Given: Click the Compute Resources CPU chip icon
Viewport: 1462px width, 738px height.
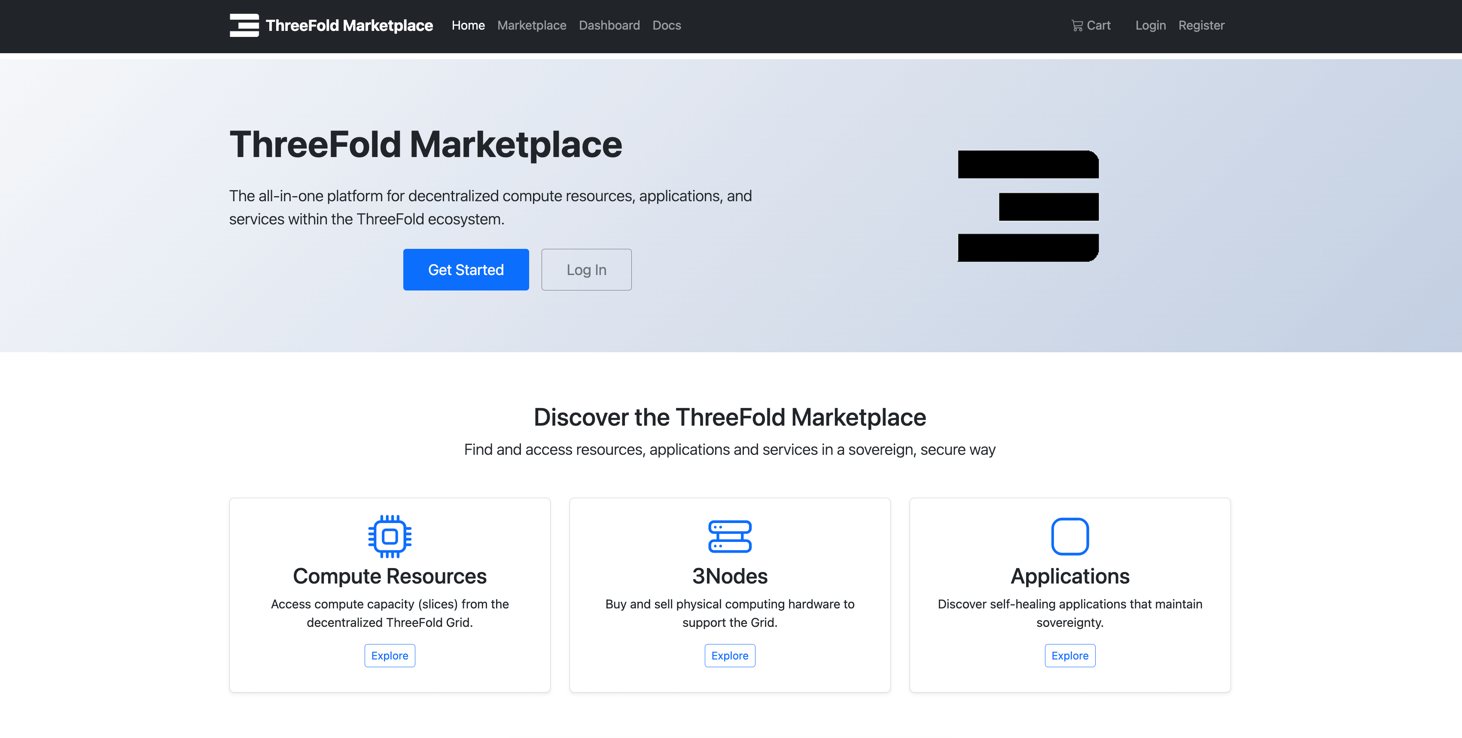Looking at the screenshot, I should pyautogui.click(x=389, y=535).
